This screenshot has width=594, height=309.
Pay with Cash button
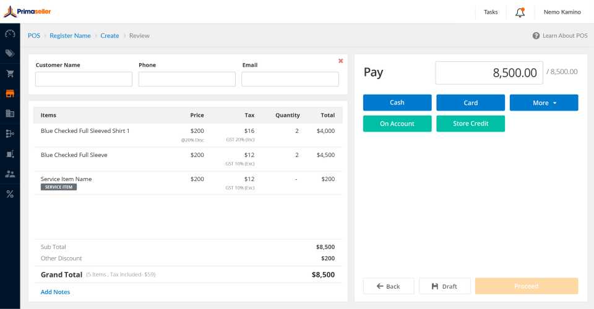pos(397,103)
